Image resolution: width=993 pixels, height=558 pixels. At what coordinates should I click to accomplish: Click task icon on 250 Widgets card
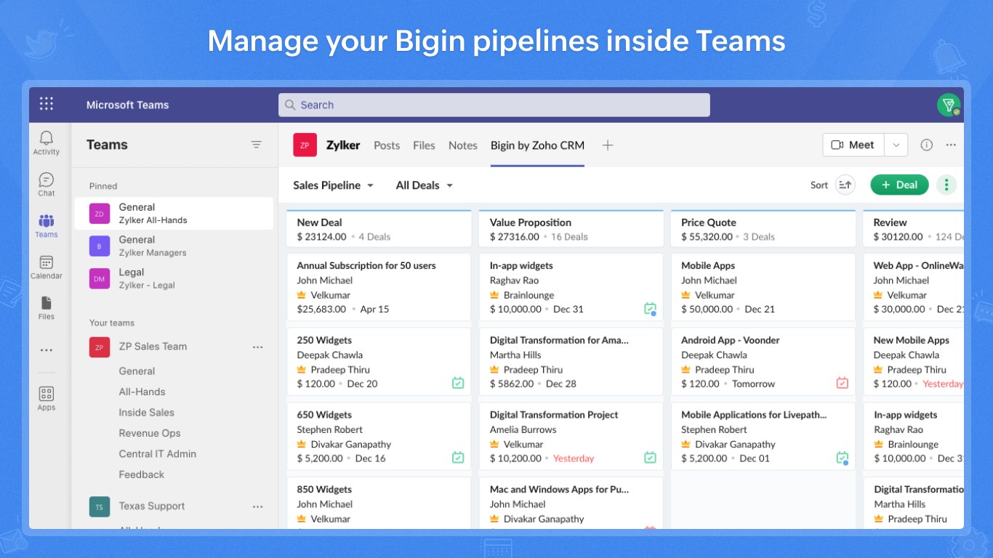458,383
